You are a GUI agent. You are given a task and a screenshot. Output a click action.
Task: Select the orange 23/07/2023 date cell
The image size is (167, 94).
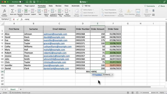click(113, 65)
